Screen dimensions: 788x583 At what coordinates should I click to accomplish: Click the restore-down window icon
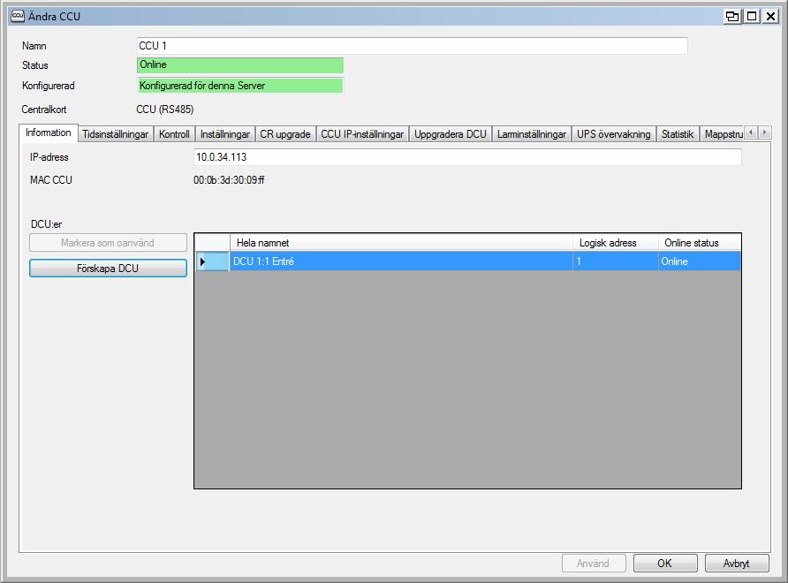click(732, 17)
